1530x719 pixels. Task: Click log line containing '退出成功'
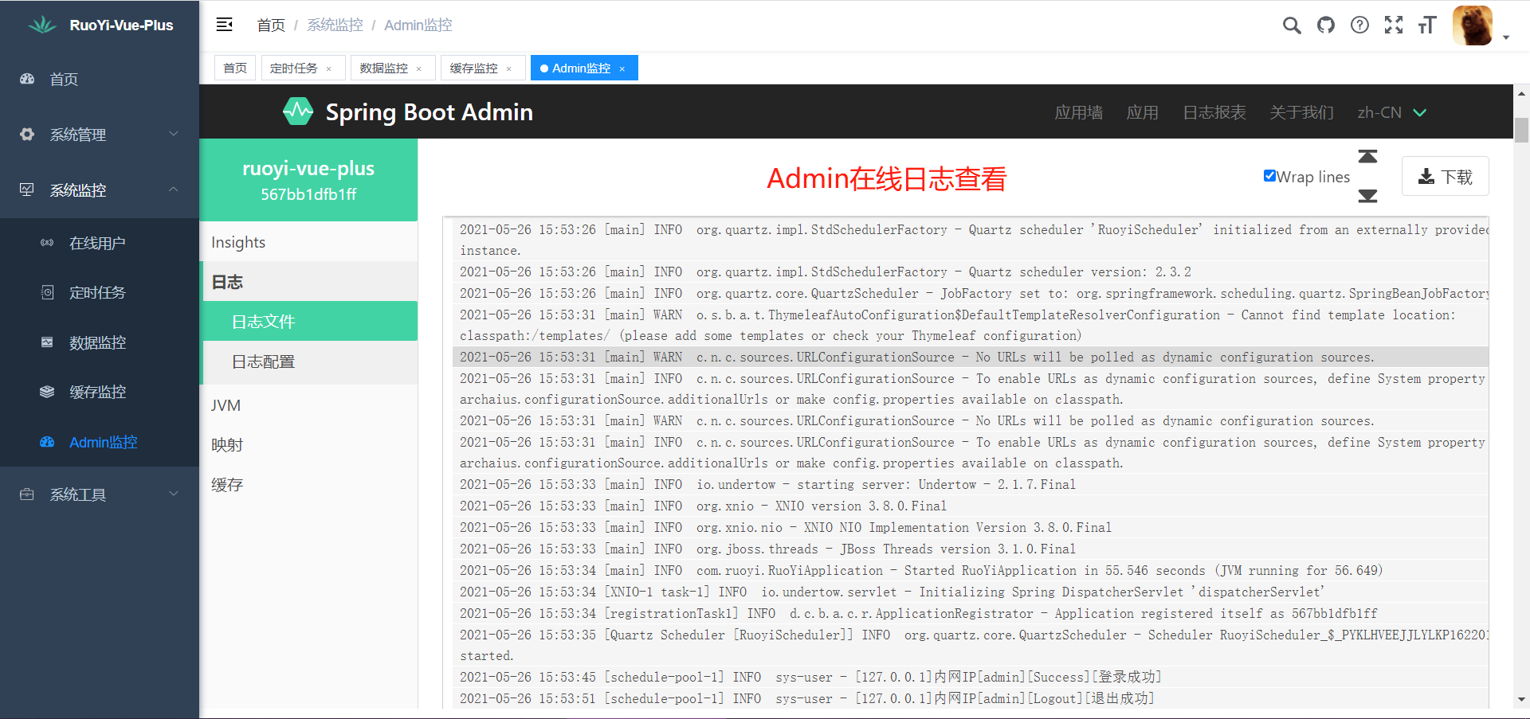971,698
